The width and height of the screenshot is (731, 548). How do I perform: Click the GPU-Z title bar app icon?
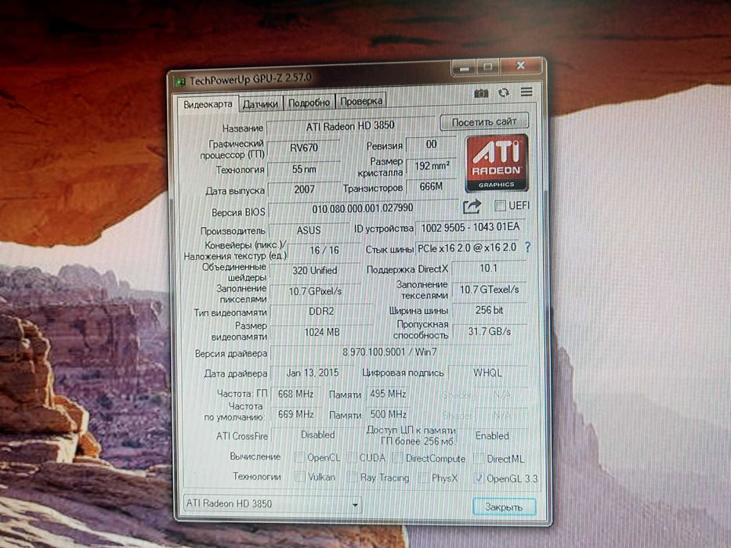[x=180, y=82]
